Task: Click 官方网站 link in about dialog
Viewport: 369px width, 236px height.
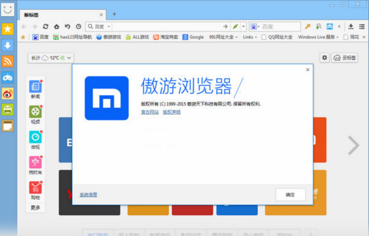Action: pyautogui.click(x=150, y=112)
